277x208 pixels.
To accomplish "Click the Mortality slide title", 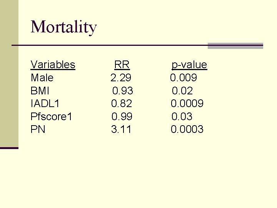I will coord(64,27).
